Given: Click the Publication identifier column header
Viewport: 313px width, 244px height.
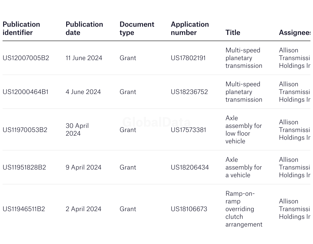Looking at the screenshot, I should (x=21, y=28).
